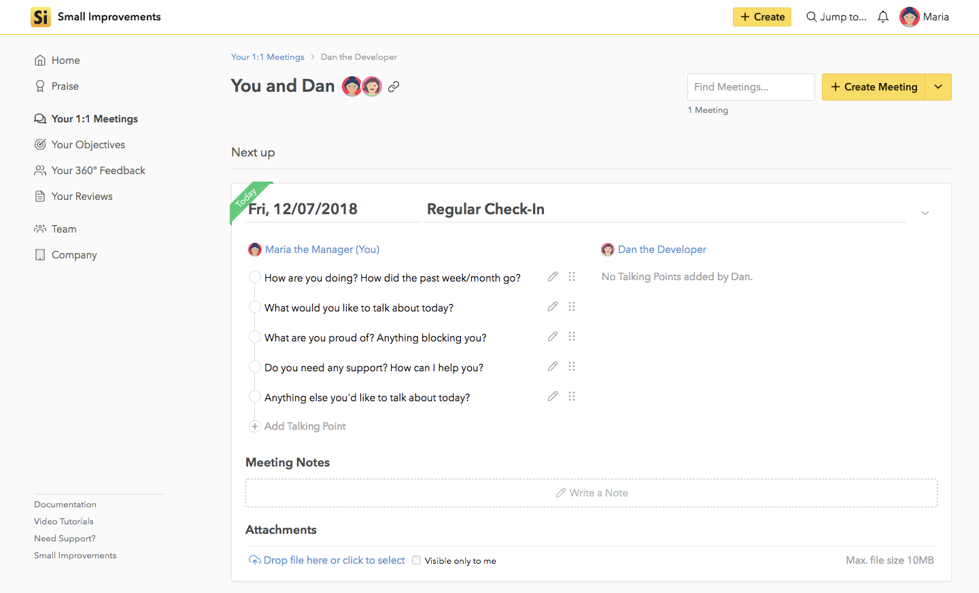Grab drag handle for 'What would you like to talk' point
979x593 pixels.
[572, 307]
